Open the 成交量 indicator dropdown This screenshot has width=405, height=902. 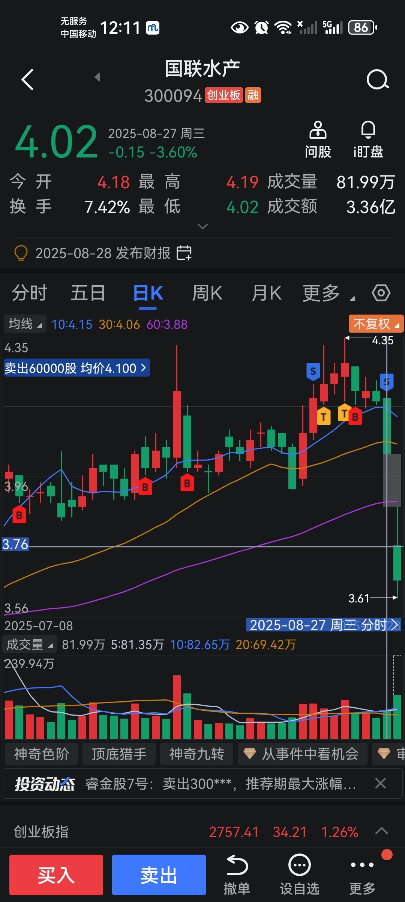(30, 645)
